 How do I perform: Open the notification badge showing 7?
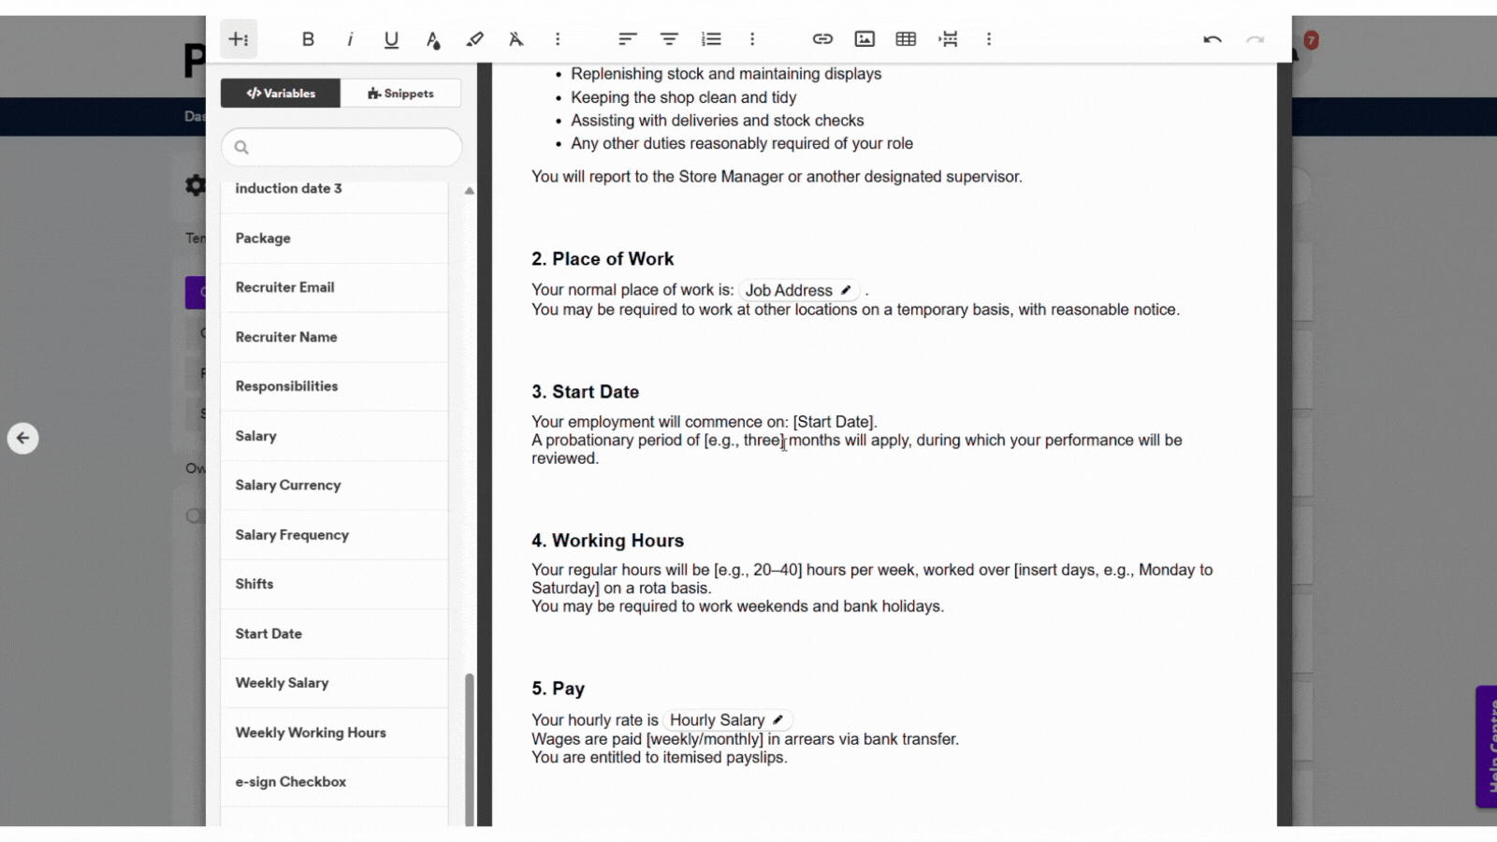(x=1311, y=40)
